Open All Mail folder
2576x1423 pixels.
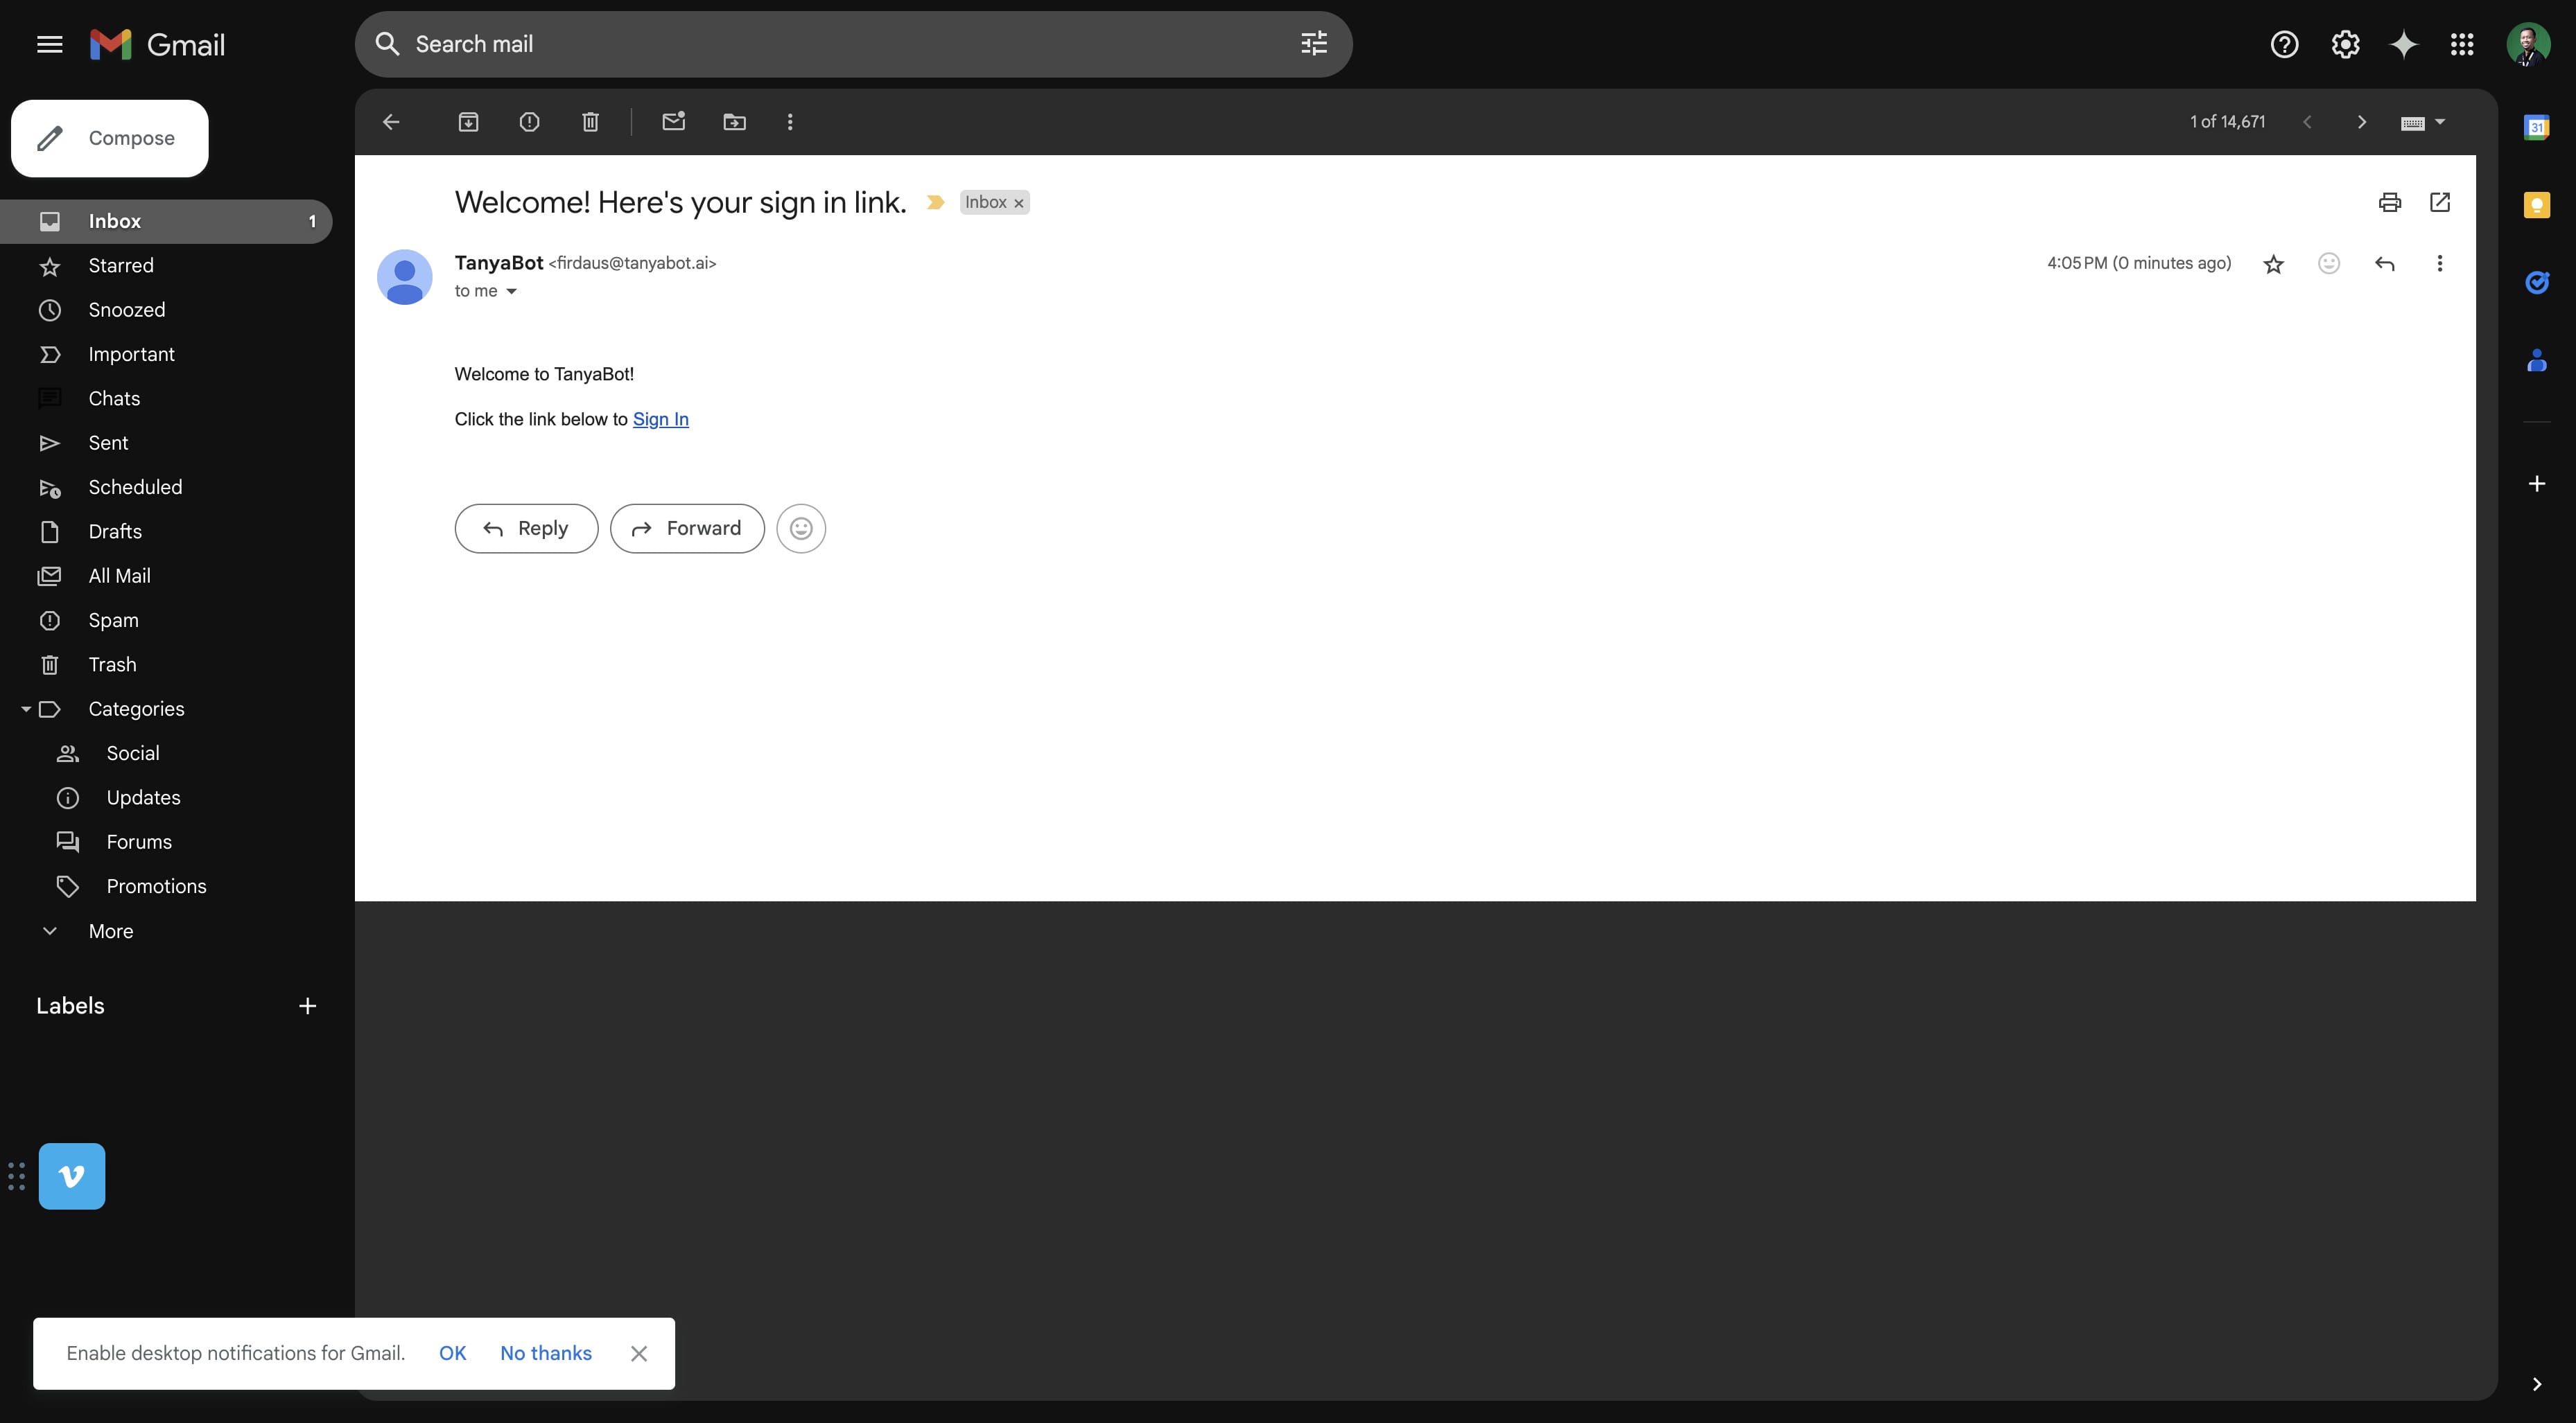166,576
